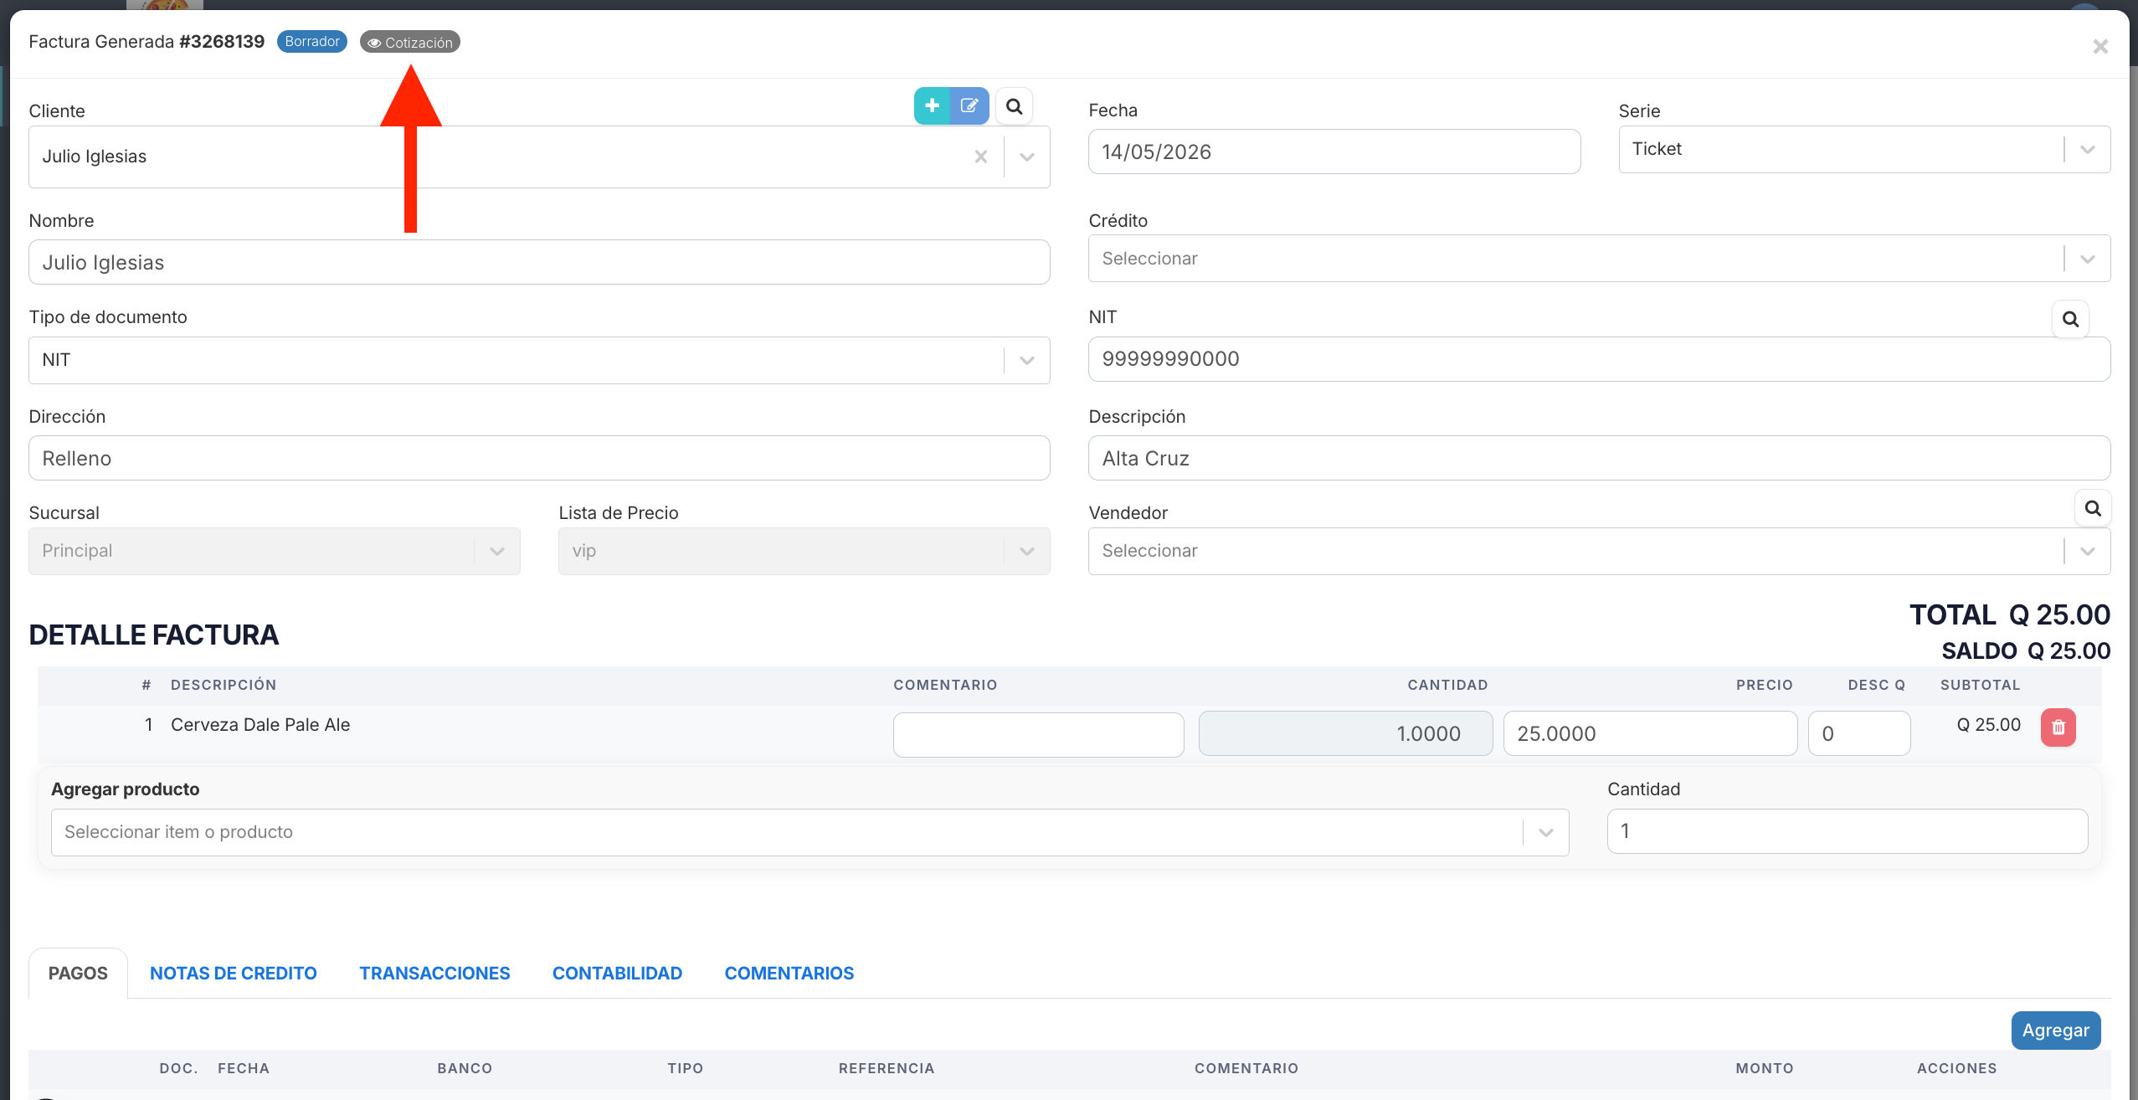Open the Tipo de documento NIT dropdown

(539, 361)
